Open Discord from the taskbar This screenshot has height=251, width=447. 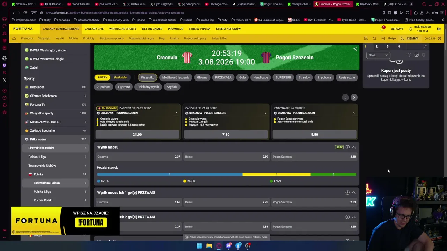coord(228,246)
